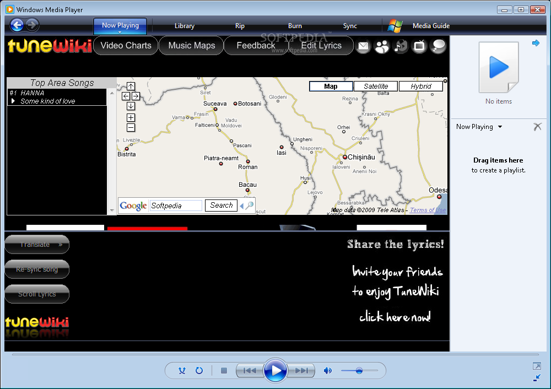Click the list pane arrow icon
Image resolution: width=551 pixels, height=389 pixels.
536,43
